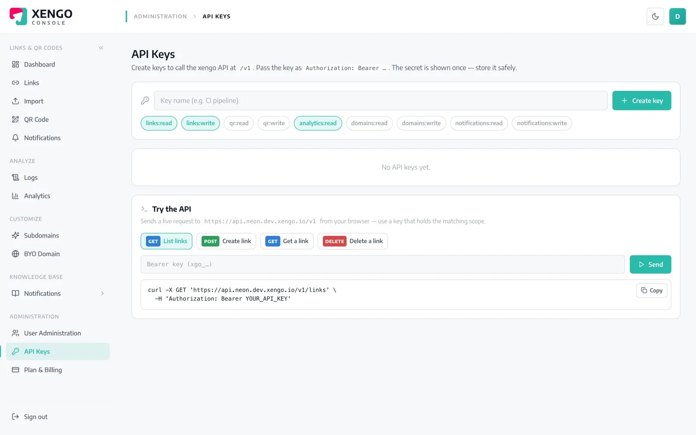Click the Logs icon in sidebar
The height and width of the screenshot is (435, 696).
click(x=15, y=177)
